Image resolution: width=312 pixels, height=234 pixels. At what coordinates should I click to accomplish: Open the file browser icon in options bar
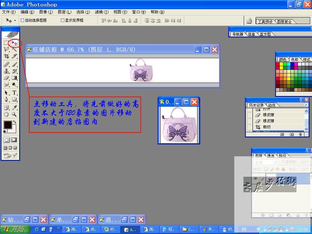pos(249,21)
